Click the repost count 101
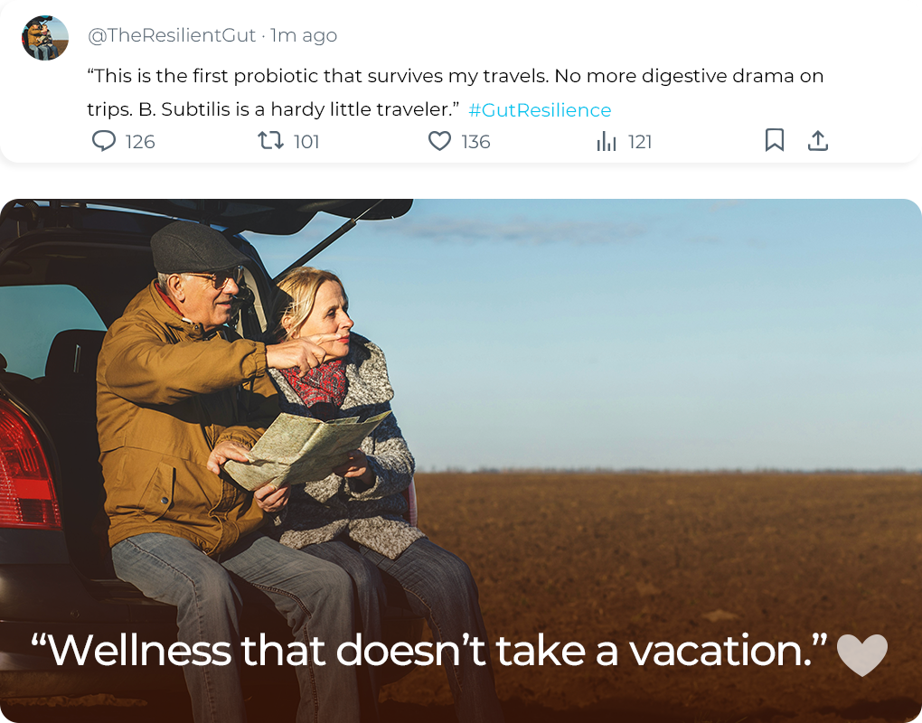Screen dimensions: 922x723 (306, 142)
